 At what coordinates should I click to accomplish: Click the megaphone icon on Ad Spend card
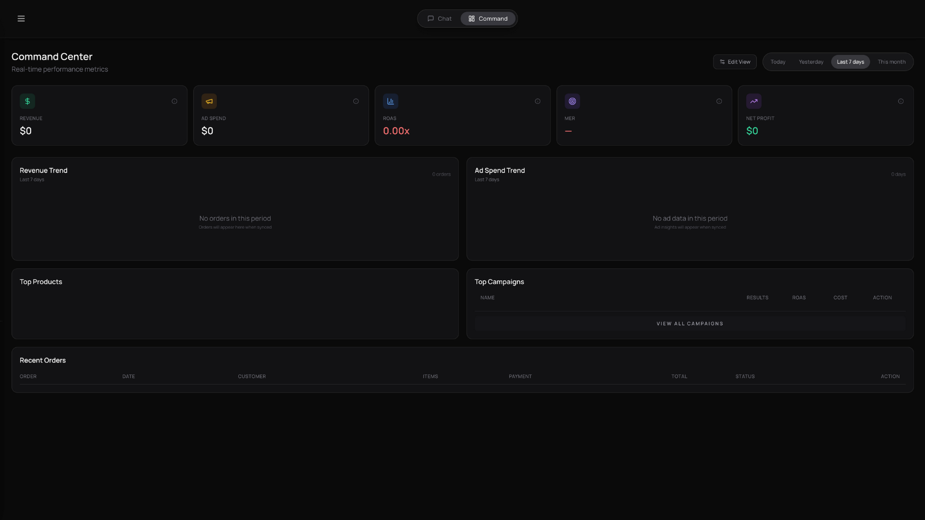(209, 101)
